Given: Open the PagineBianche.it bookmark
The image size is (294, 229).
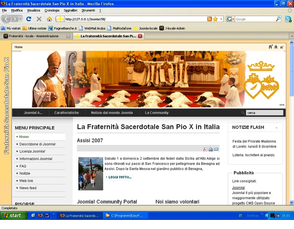Looking at the screenshot, I should 63,28.
